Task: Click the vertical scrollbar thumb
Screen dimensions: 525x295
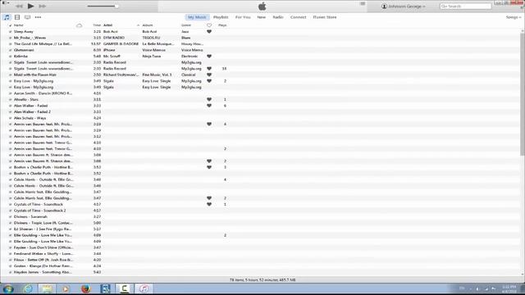Action: pyautogui.click(x=523, y=93)
